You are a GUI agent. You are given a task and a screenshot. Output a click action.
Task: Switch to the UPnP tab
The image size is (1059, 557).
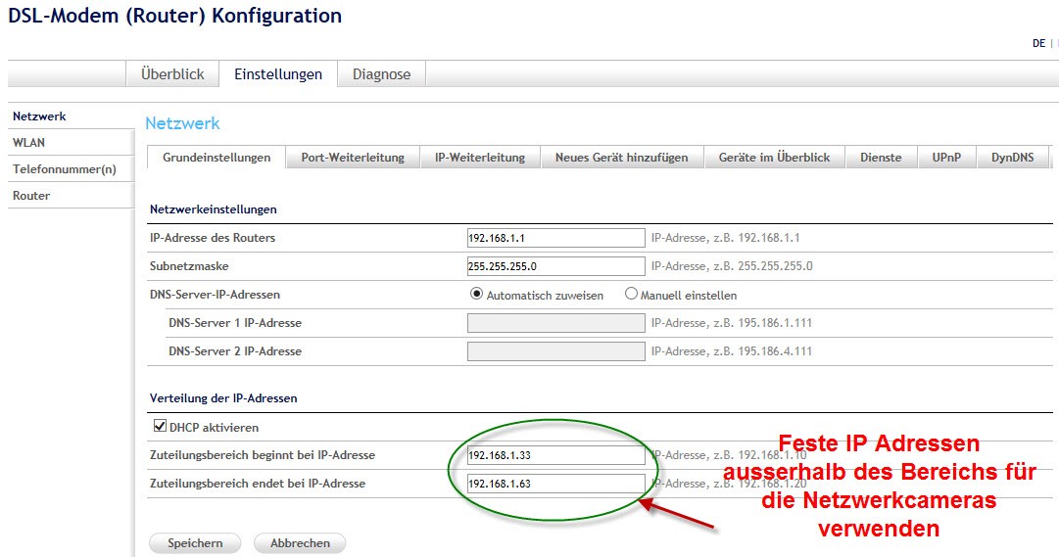[947, 158]
